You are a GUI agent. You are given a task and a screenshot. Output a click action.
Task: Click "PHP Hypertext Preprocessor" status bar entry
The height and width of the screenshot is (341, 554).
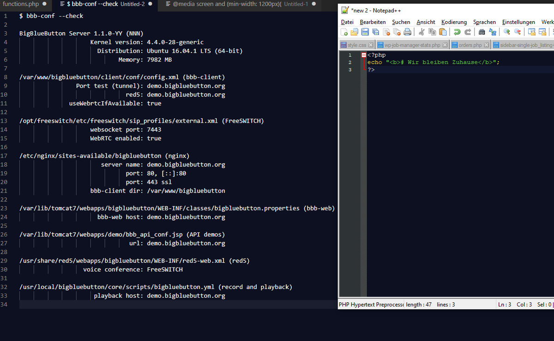pos(371,305)
